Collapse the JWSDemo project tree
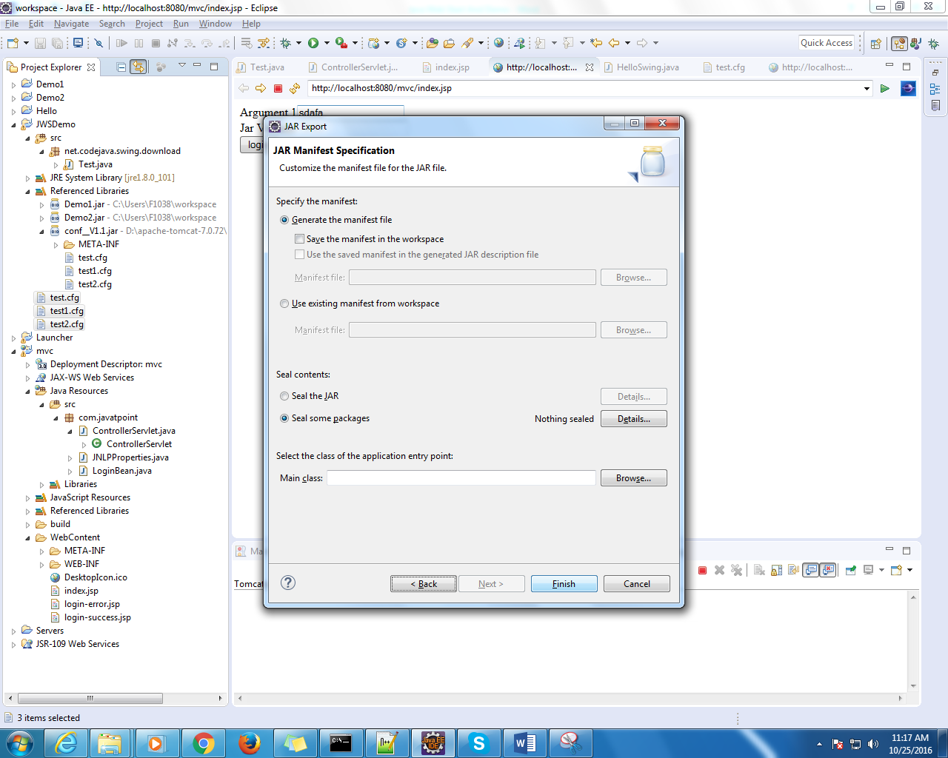The image size is (948, 758). point(13,124)
